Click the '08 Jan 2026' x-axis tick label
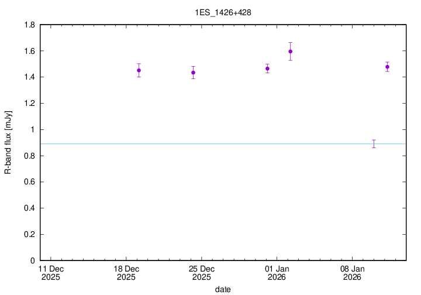The image size is (421, 295). coord(352,272)
